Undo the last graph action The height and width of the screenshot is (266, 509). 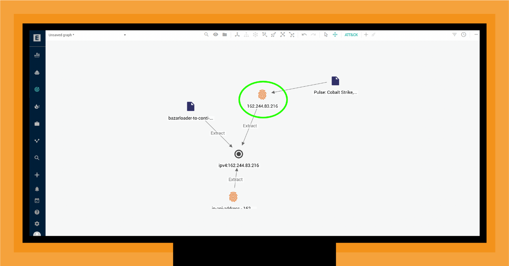pyautogui.click(x=304, y=34)
